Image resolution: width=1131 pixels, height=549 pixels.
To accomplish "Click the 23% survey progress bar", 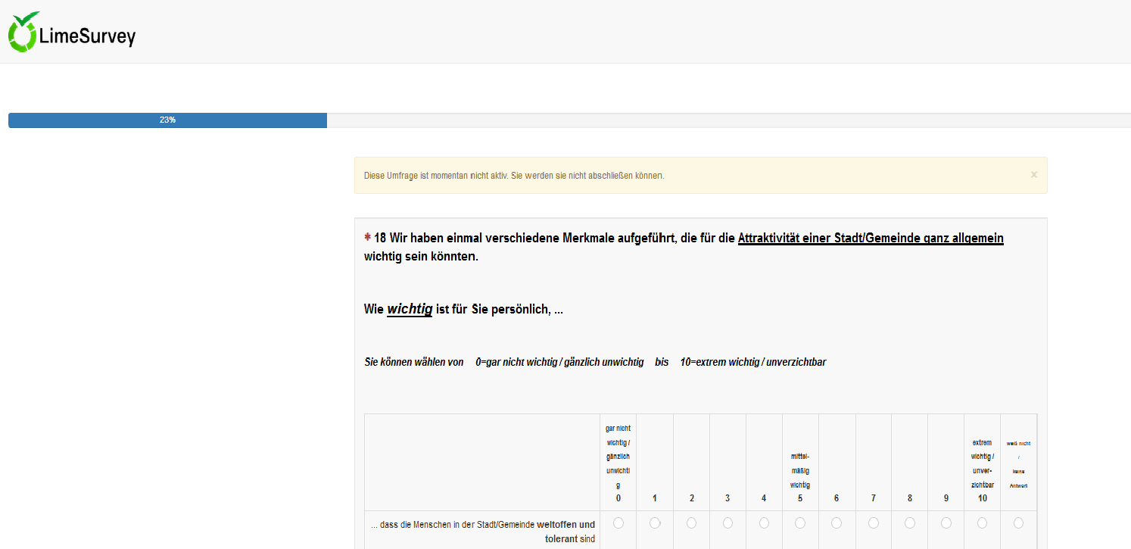I will (x=167, y=120).
